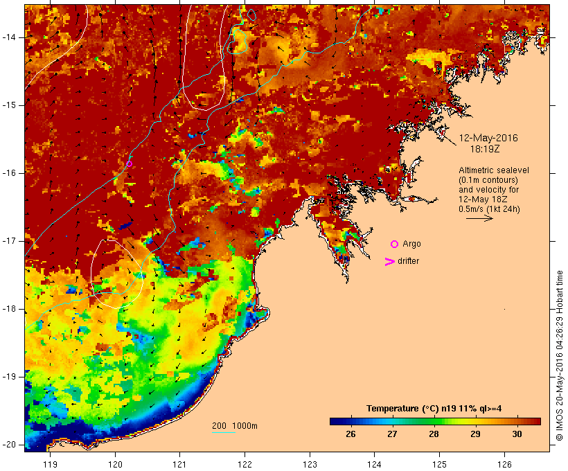This screenshot has height=471, width=568.
Task: Click the temperature color bar at 30
Action: [x=517, y=421]
